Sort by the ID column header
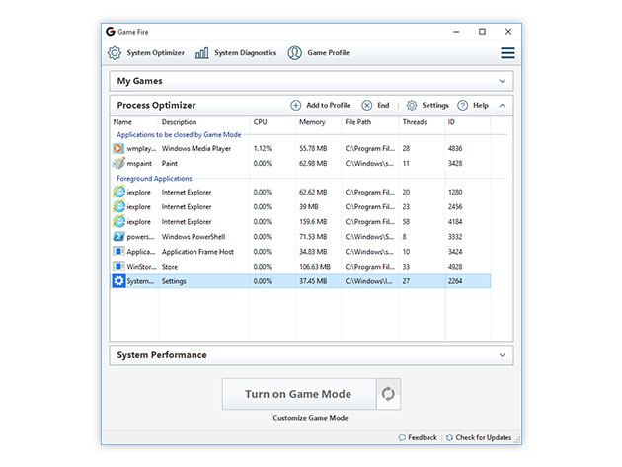This screenshot has height=467, width=622. tap(451, 122)
